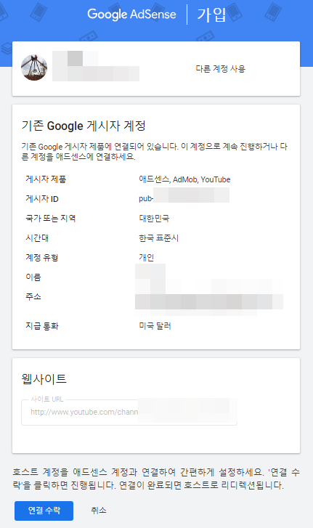Screen dimensions: 313x528
Task: Click the '이름' label
Action: coord(33,277)
